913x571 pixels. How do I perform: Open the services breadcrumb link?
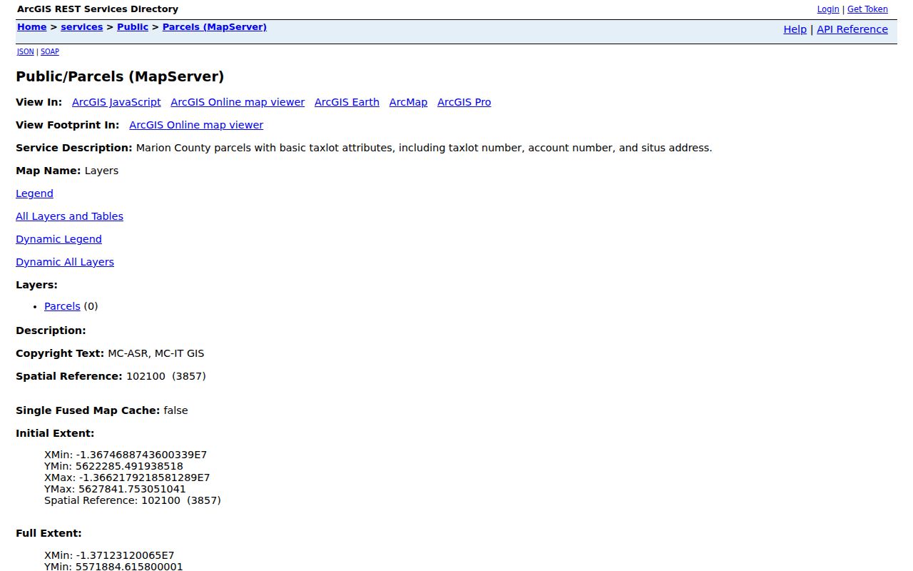[82, 27]
